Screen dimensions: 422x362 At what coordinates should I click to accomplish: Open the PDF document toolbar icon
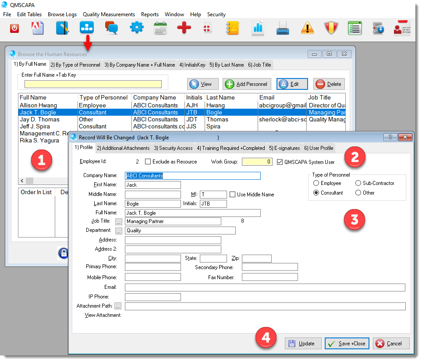[38, 28]
